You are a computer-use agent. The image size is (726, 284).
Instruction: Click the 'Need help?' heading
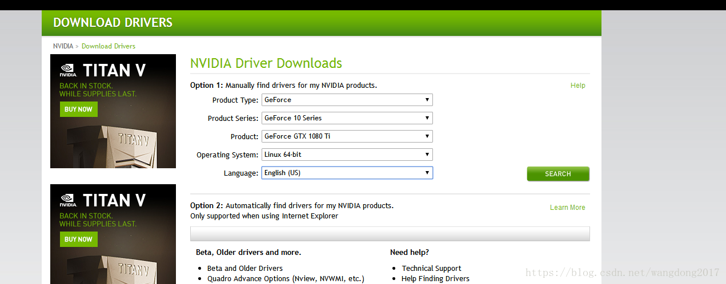click(x=410, y=252)
